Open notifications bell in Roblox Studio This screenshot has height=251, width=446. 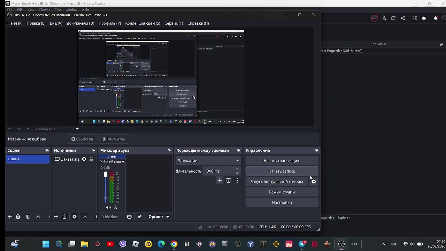pos(436,18)
